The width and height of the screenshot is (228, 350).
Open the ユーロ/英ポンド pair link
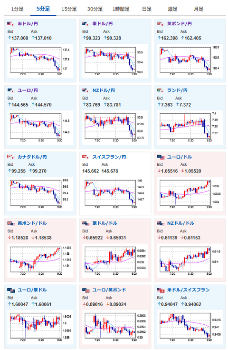coord(109,290)
